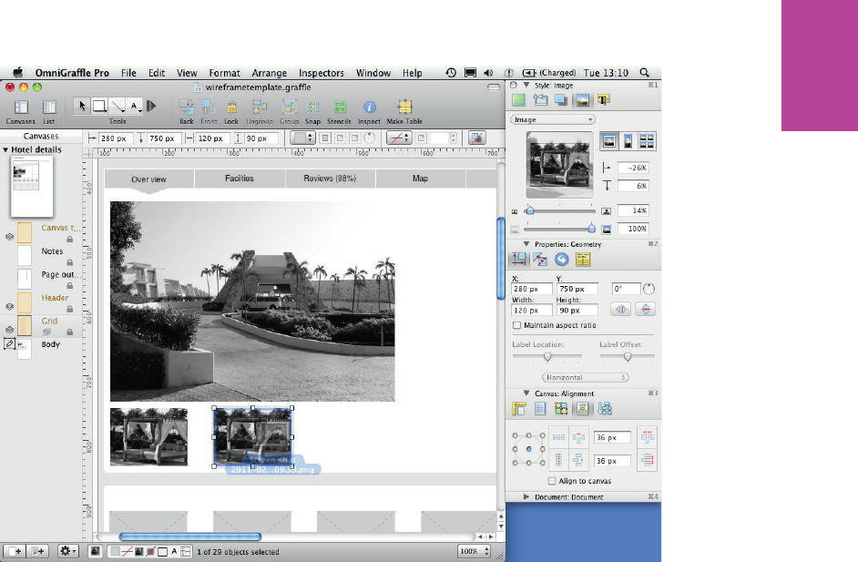
Task: Click the Stencils toolbar icon
Action: (x=341, y=107)
